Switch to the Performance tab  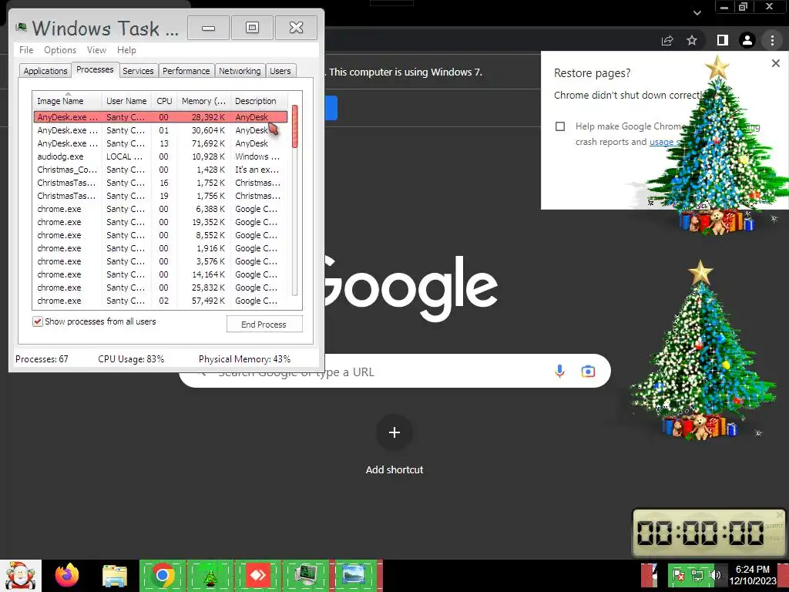click(186, 71)
